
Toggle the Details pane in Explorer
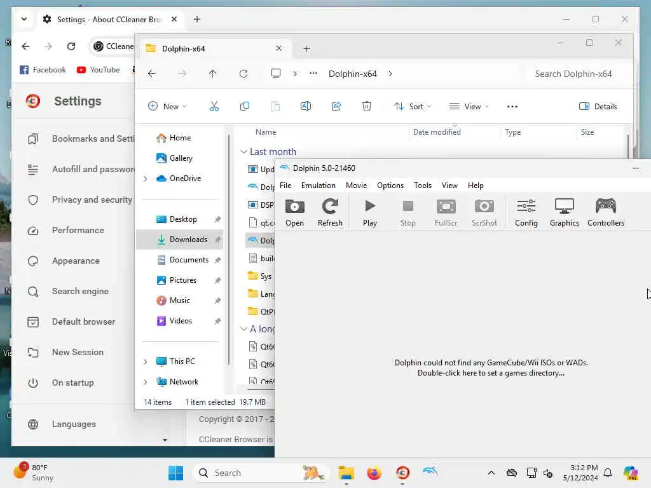(598, 107)
